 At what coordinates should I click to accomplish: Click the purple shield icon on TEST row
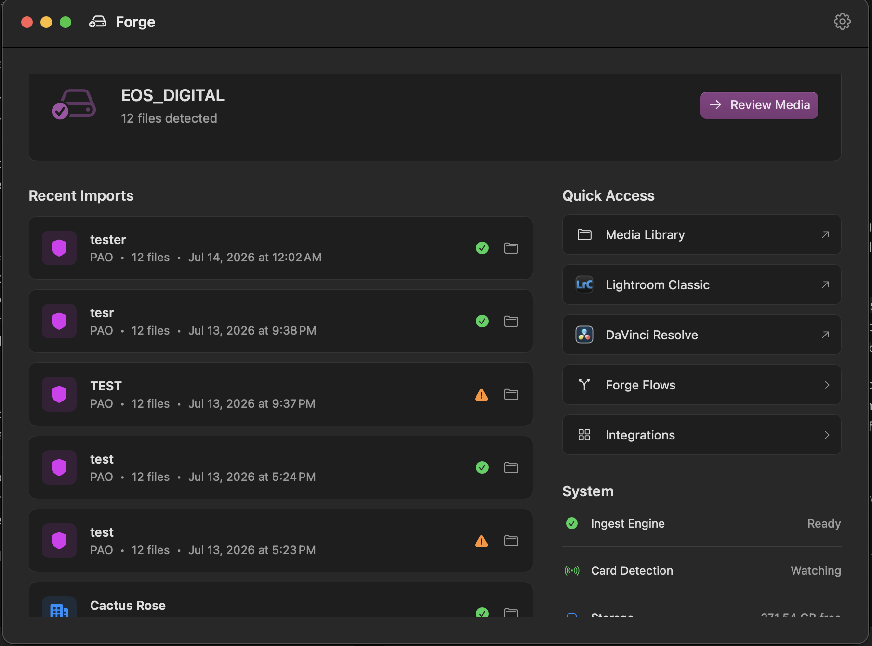pos(59,394)
